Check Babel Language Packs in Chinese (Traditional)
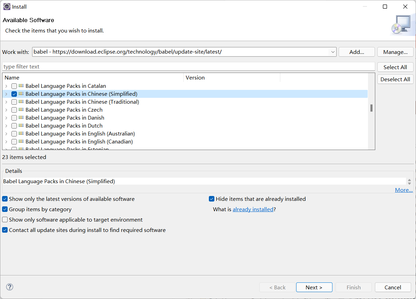Image resolution: width=416 pixels, height=299 pixels. (14, 102)
